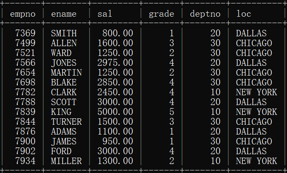Click the name BLAKE
The height and width of the screenshot is (173, 287).
pos(64,82)
